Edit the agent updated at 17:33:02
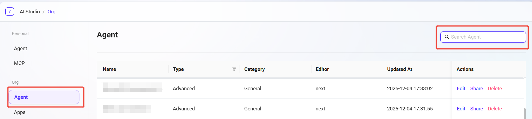Viewport: 532px width, 119px height. (461, 88)
